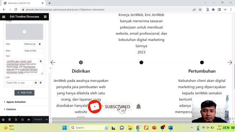
Task: Click the taskbar Search box
Action: coord(90,128)
